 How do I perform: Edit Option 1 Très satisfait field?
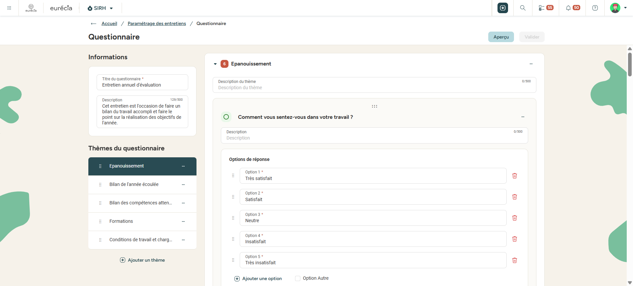pyautogui.click(x=373, y=176)
